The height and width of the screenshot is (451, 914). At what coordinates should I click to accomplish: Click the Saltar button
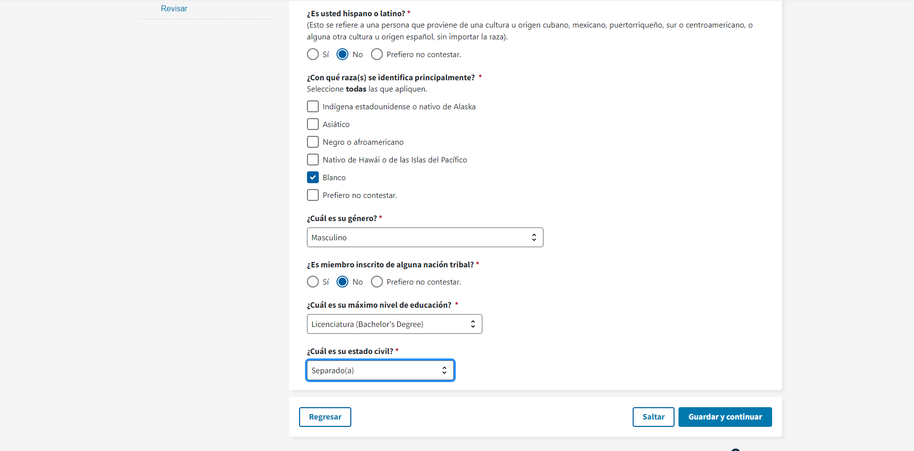pyautogui.click(x=653, y=417)
